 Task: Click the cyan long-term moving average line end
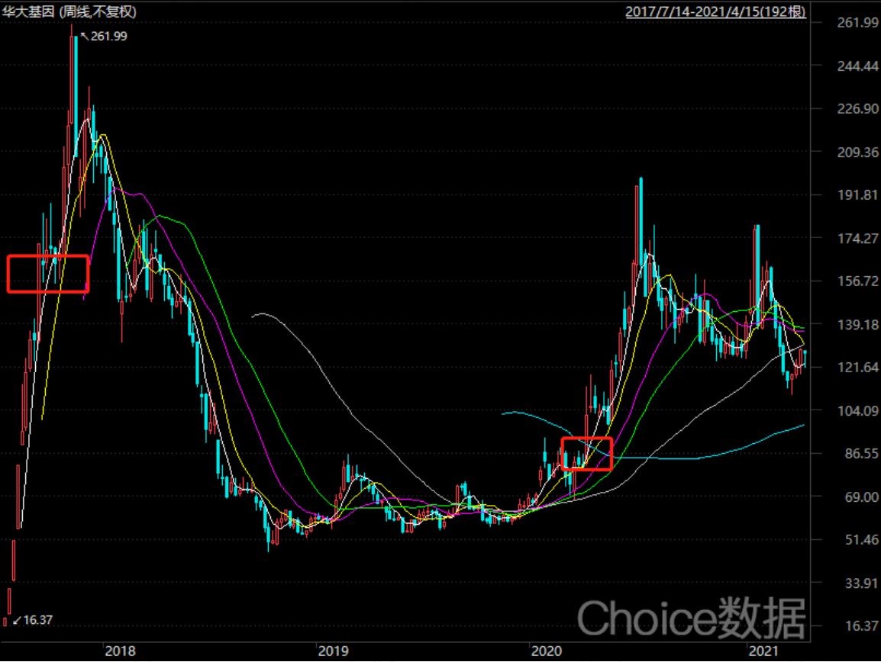(x=803, y=426)
